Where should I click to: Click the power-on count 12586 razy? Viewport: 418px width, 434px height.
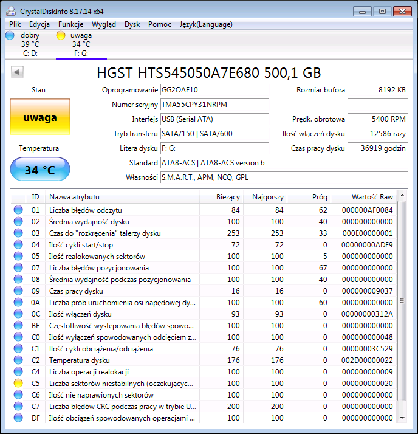pyautogui.click(x=378, y=134)
